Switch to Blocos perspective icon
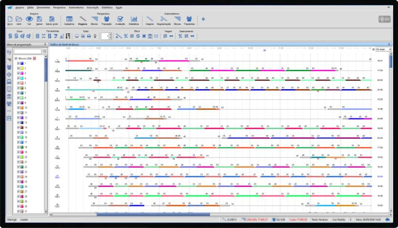 [94, 19]
